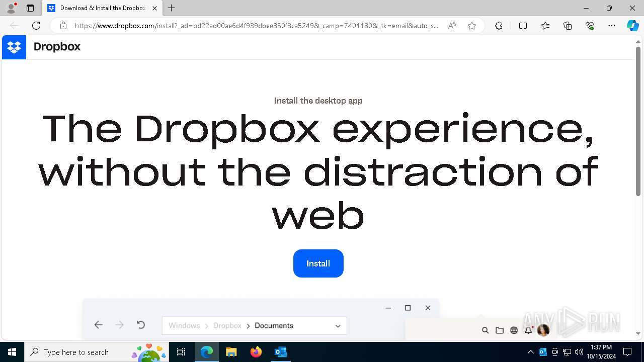Close the Dropbox browser tab
Screen dimensions: 644x362
[x=155, y=8]
